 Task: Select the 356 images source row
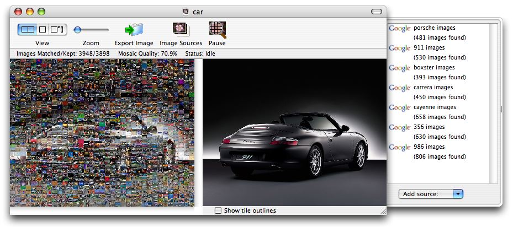(x=438, y=132)
